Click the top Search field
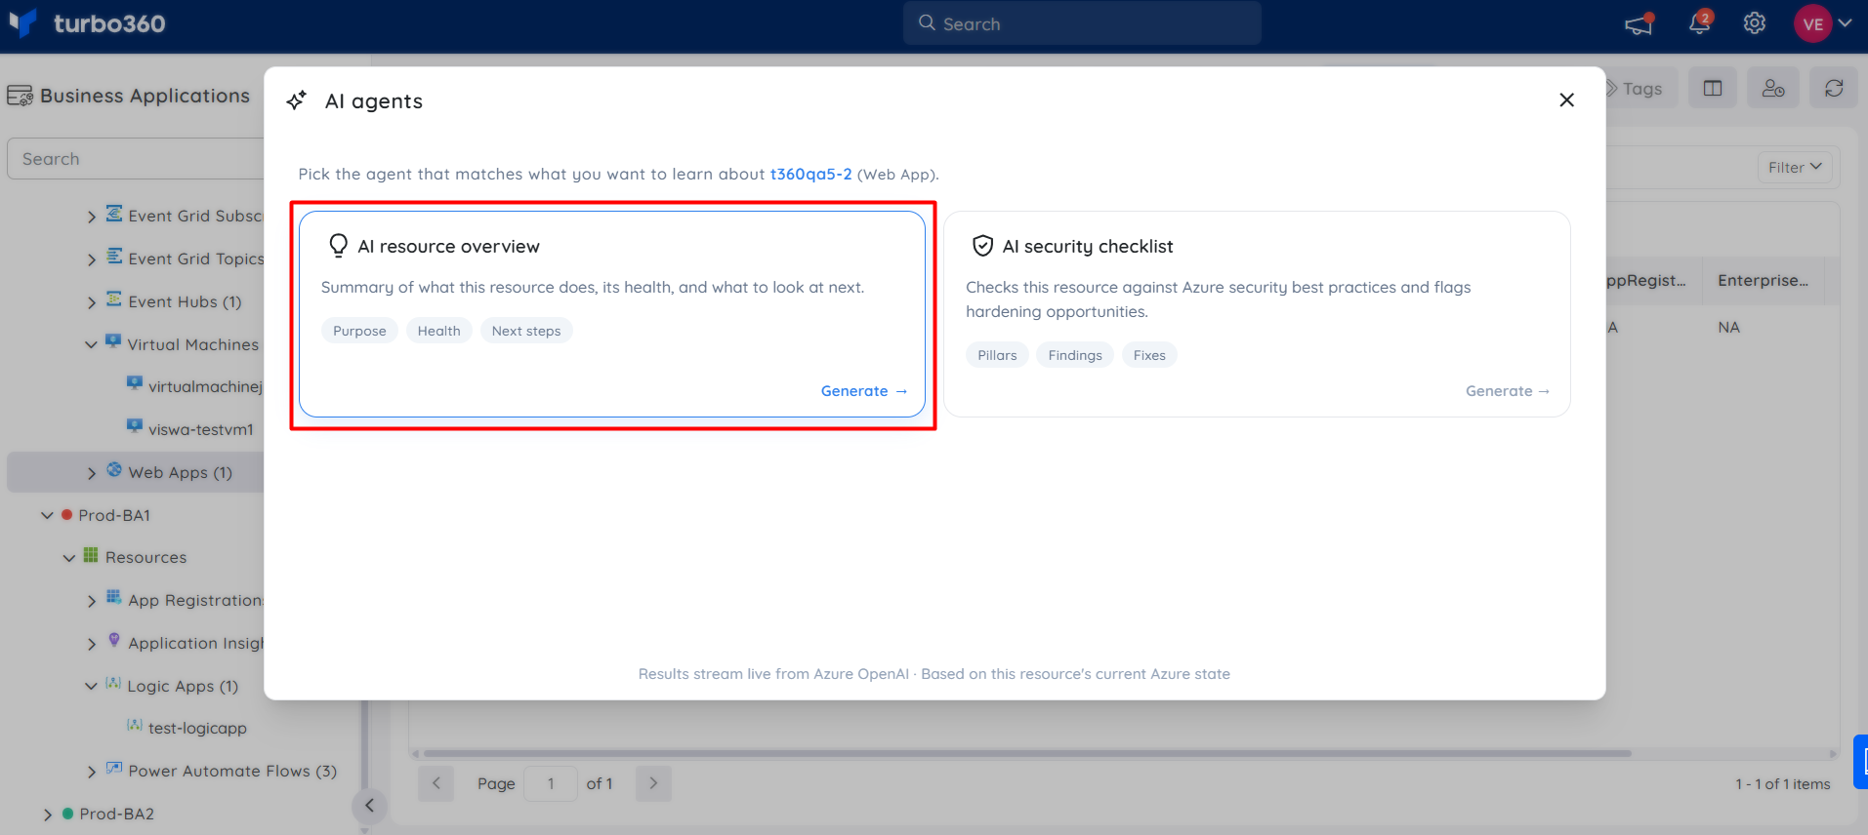The height and width of the screenshot is (835, 1868). point(1082,23)
